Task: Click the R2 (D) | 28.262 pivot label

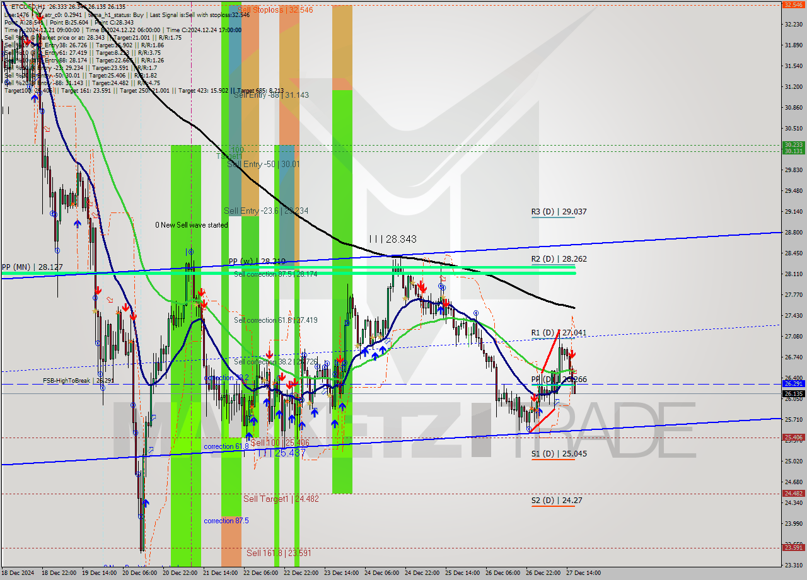Action: coord(559,258)
